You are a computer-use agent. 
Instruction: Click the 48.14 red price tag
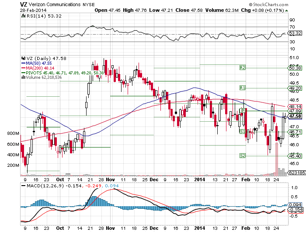click(x=295, y=106)
